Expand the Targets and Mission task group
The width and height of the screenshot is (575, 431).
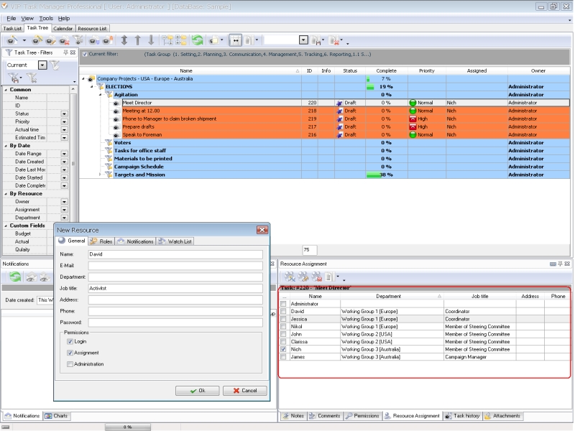tap(100, 175)
